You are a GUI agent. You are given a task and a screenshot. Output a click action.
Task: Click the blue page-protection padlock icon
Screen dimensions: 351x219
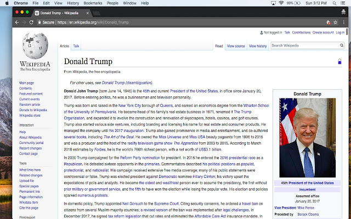339,61
